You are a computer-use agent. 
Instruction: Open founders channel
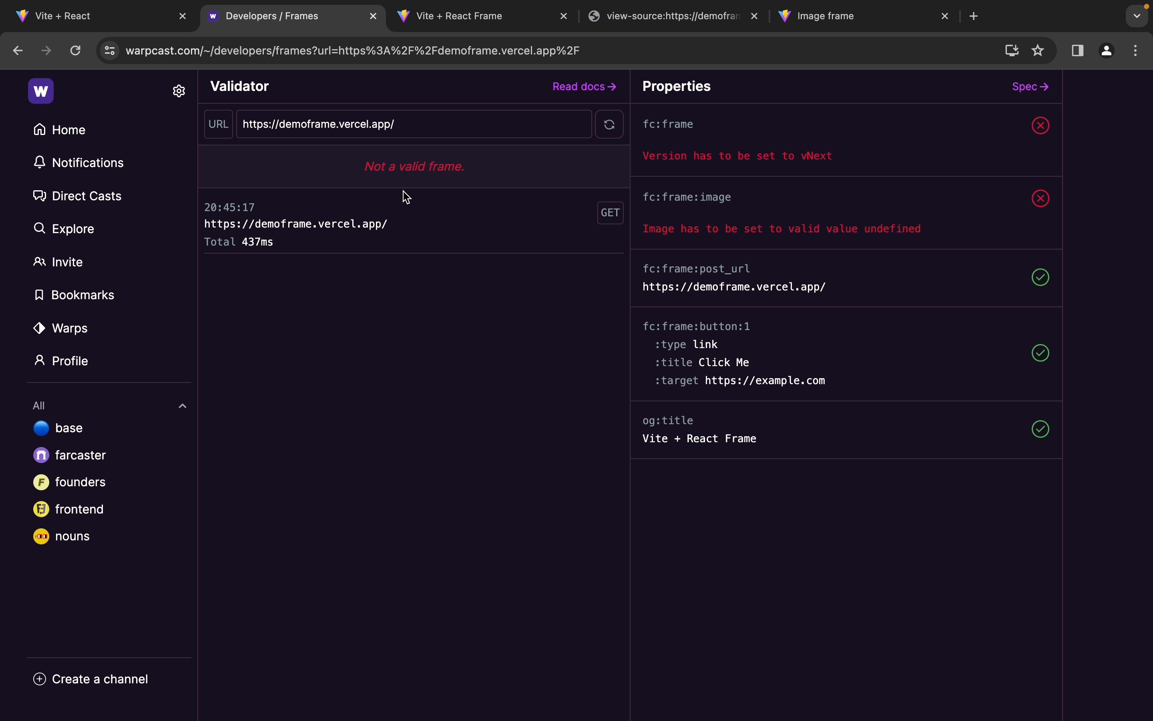70,483
